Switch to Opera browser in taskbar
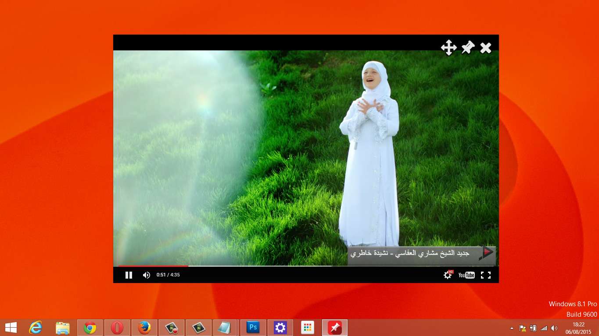The height and width of the screenshot is (336, 599). (x=117, y=327)
